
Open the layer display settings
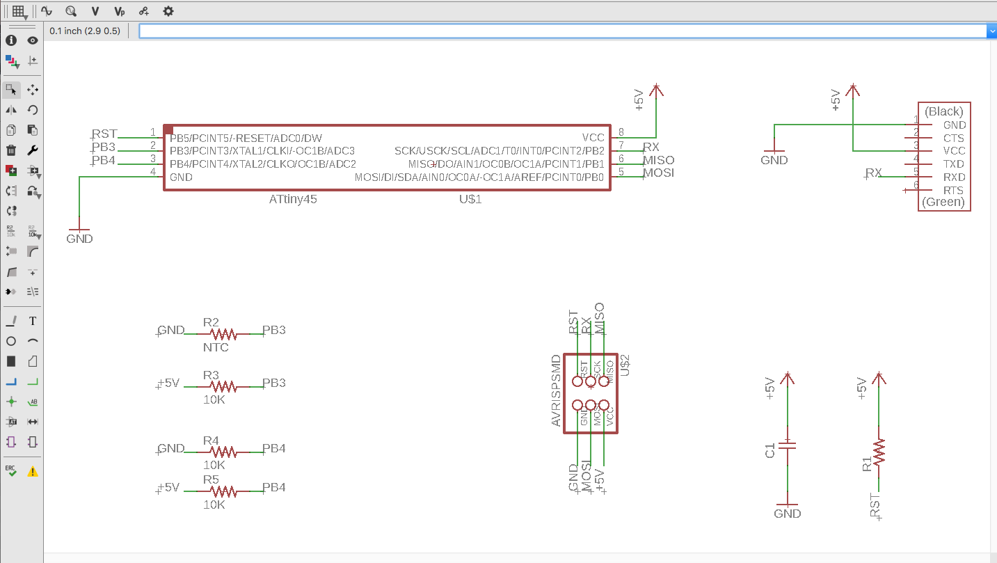click(11, 61)
